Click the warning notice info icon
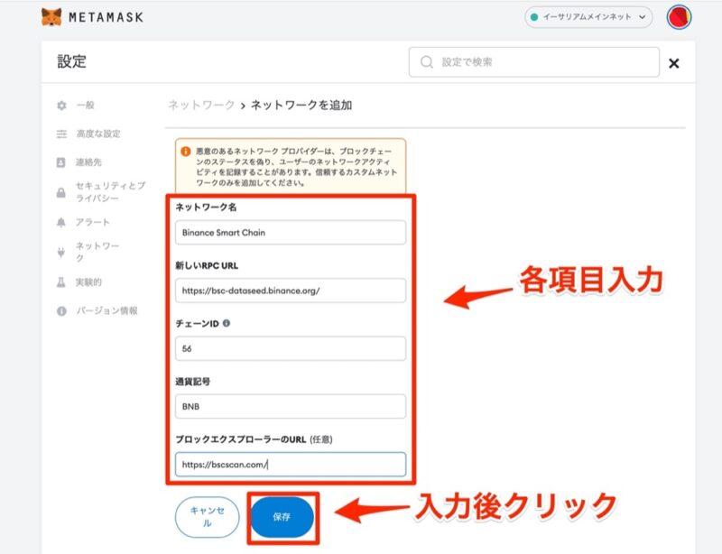 186,151
